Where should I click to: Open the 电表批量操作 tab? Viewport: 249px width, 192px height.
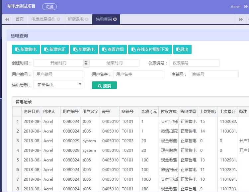pyautogui.click(x=43, y=19)
